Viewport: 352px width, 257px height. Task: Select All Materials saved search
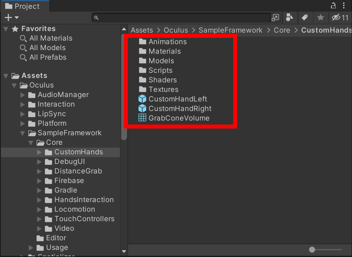[46, 38]
